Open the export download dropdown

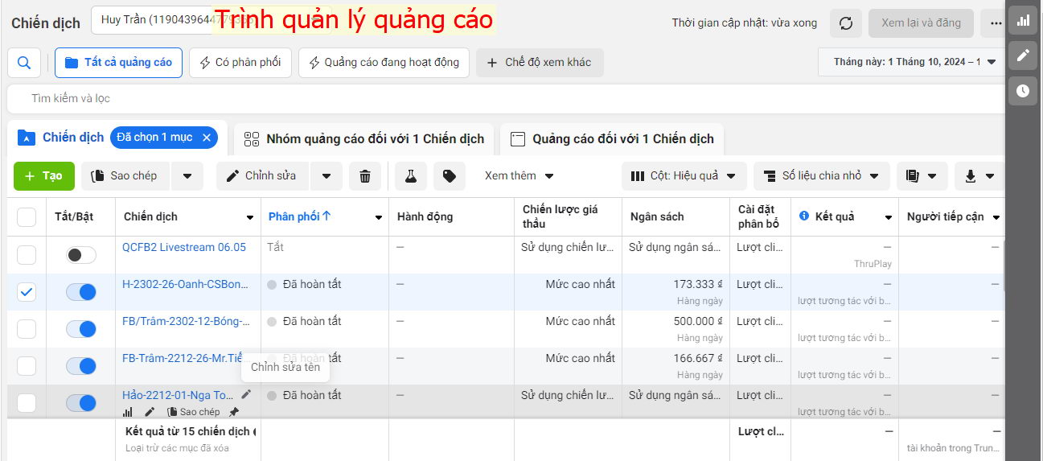click(x=979, y=176)
